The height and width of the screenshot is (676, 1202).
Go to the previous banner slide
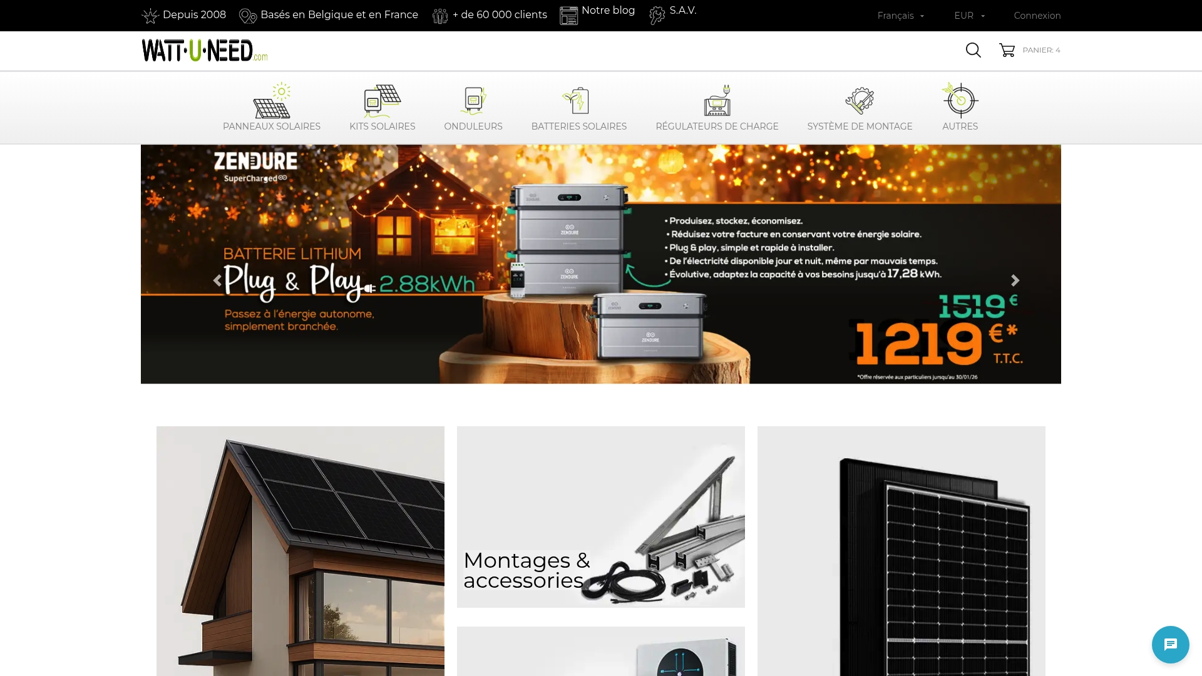[217, 280]
